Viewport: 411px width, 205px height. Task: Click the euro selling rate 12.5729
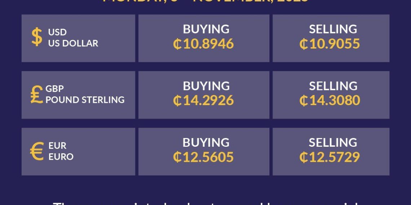tap(335, 157)
